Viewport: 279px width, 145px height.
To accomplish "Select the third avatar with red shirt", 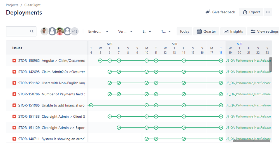I will 60,31.
